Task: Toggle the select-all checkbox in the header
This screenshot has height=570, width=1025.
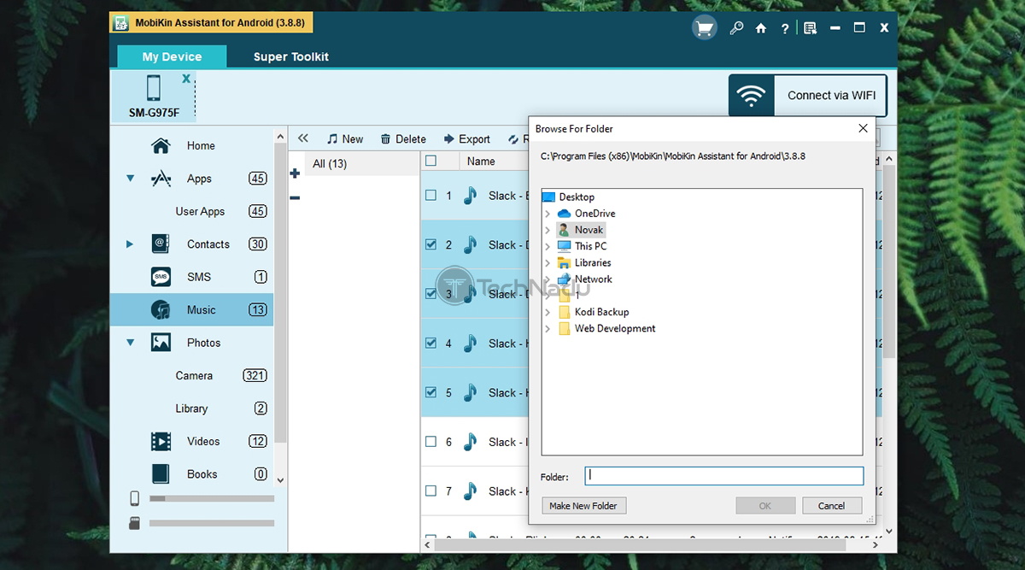Action: [x=431, y=161]
